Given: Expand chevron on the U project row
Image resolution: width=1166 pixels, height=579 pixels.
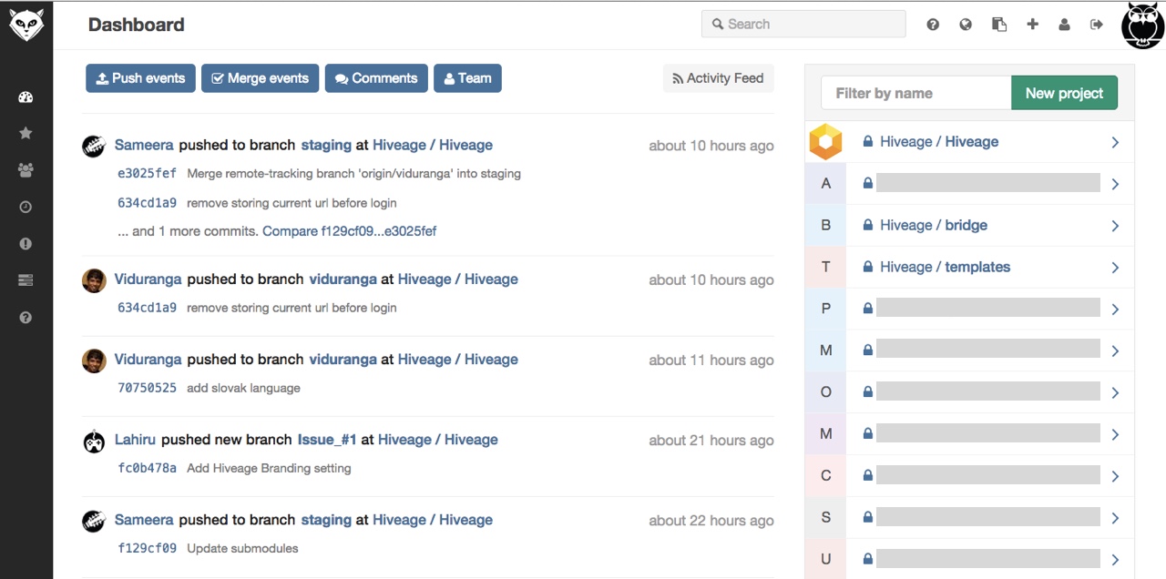Looking at the screenshot, I should coord(1115,560).
